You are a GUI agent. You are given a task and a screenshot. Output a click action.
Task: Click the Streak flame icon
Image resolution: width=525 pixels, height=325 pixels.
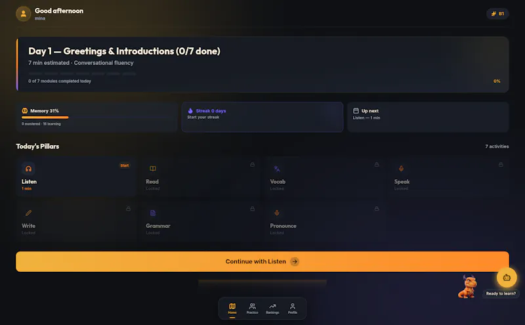[190, 110]
